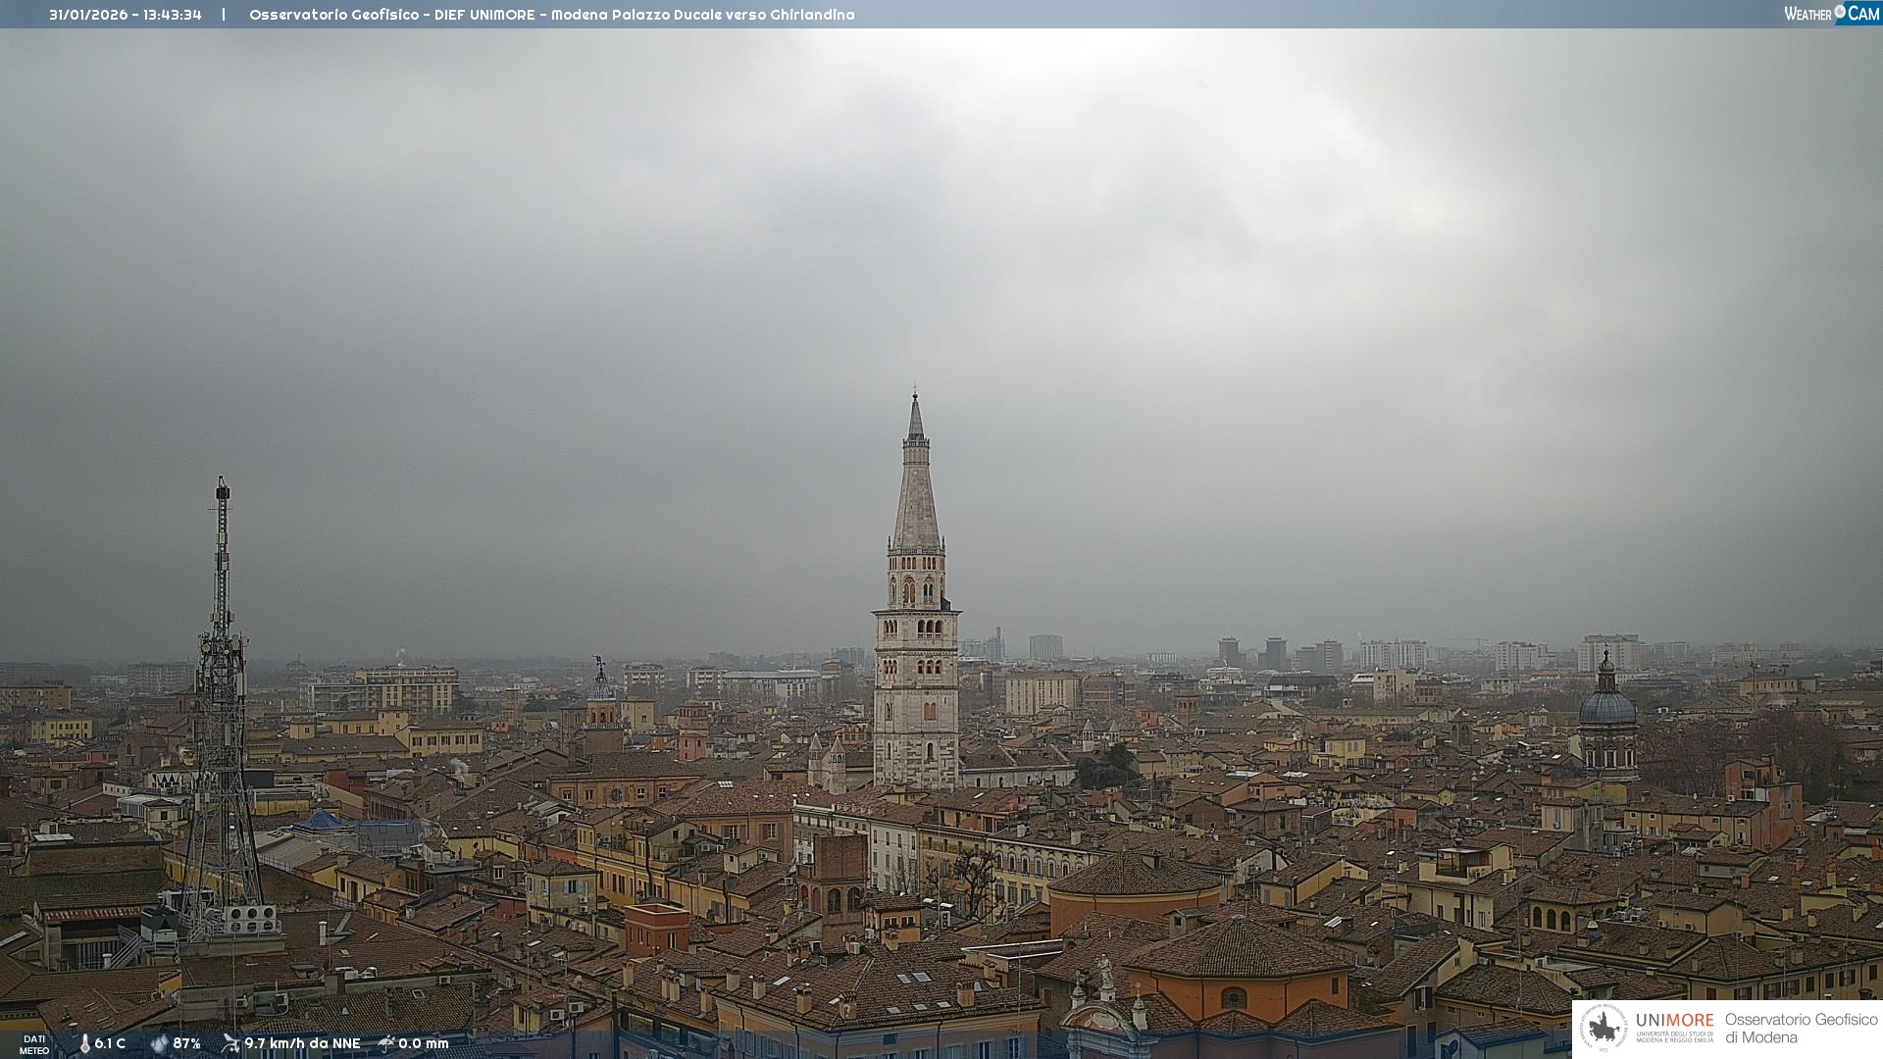
Task: Click the UNIMORE university seal emblem
Action: click(x=1603, y=1028)
